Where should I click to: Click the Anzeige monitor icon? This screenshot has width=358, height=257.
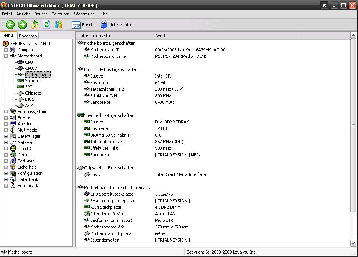(13, 124)
